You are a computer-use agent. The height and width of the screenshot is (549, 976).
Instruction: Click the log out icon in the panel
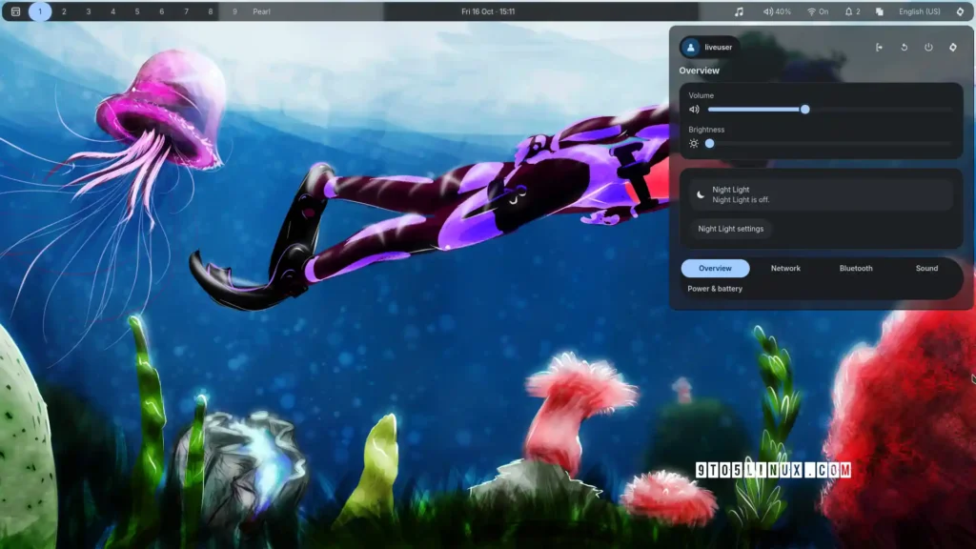point(879,48)
